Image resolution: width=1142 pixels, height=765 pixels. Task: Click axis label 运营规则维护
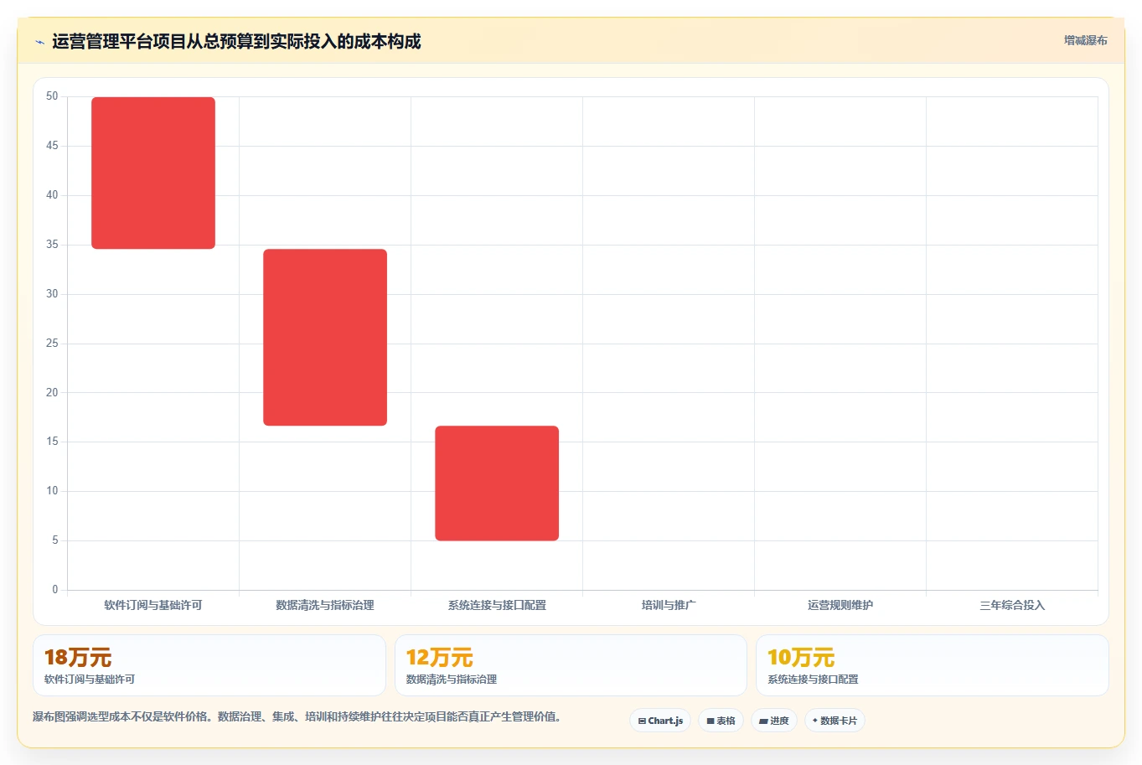(840, 605)
